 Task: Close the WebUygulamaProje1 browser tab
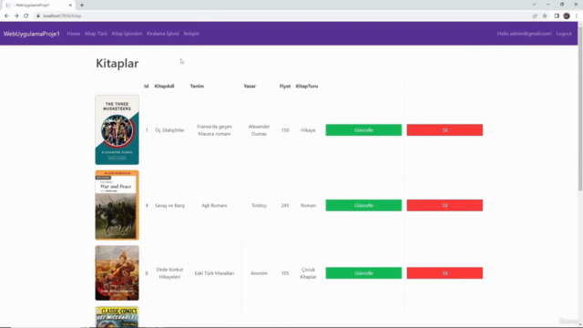coord(70,5)
